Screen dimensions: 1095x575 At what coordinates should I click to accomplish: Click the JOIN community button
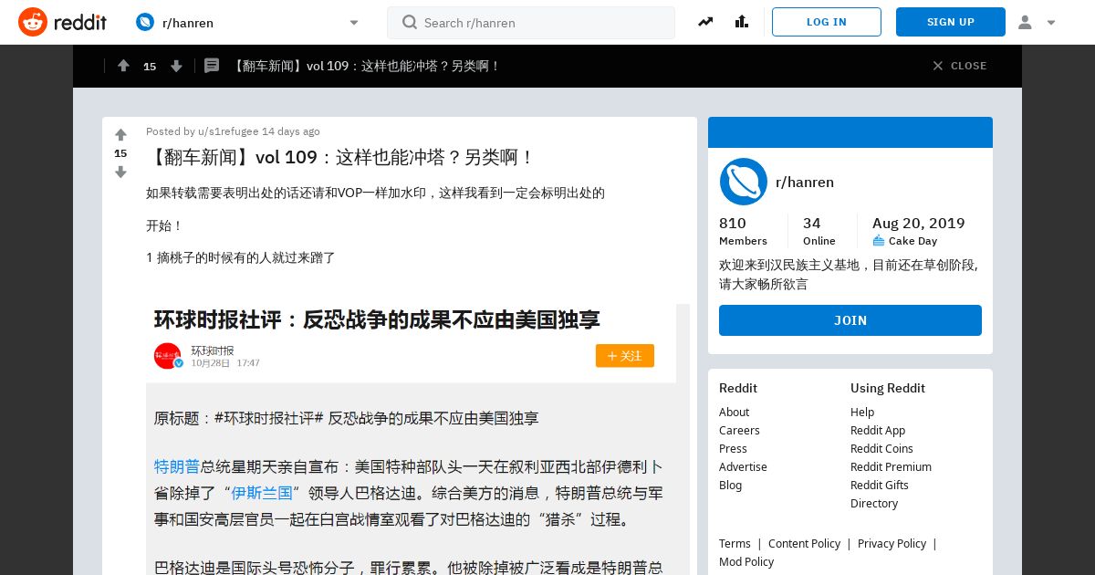850,320
